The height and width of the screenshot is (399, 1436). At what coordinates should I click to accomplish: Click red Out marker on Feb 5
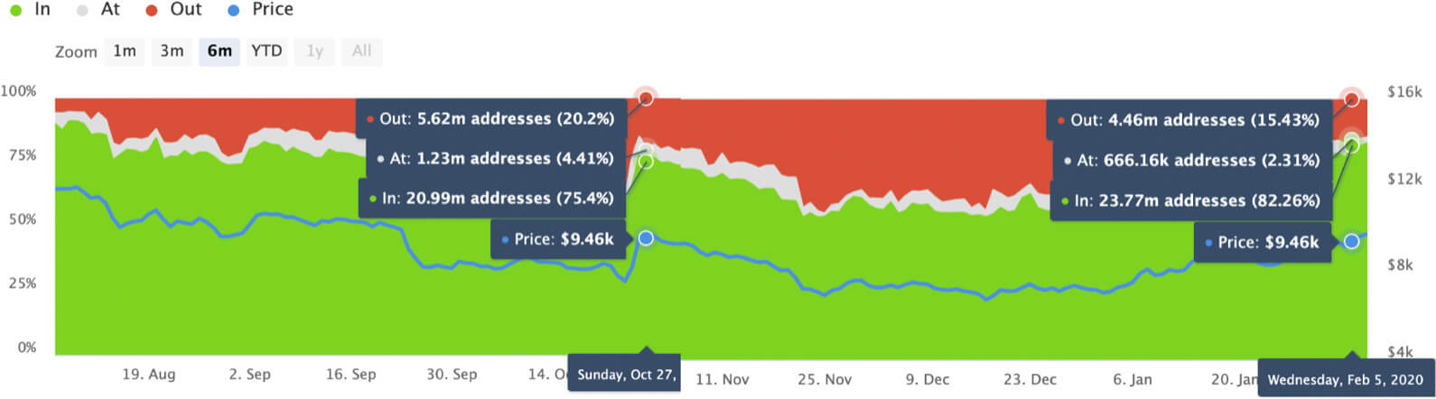click(1351, 99)
